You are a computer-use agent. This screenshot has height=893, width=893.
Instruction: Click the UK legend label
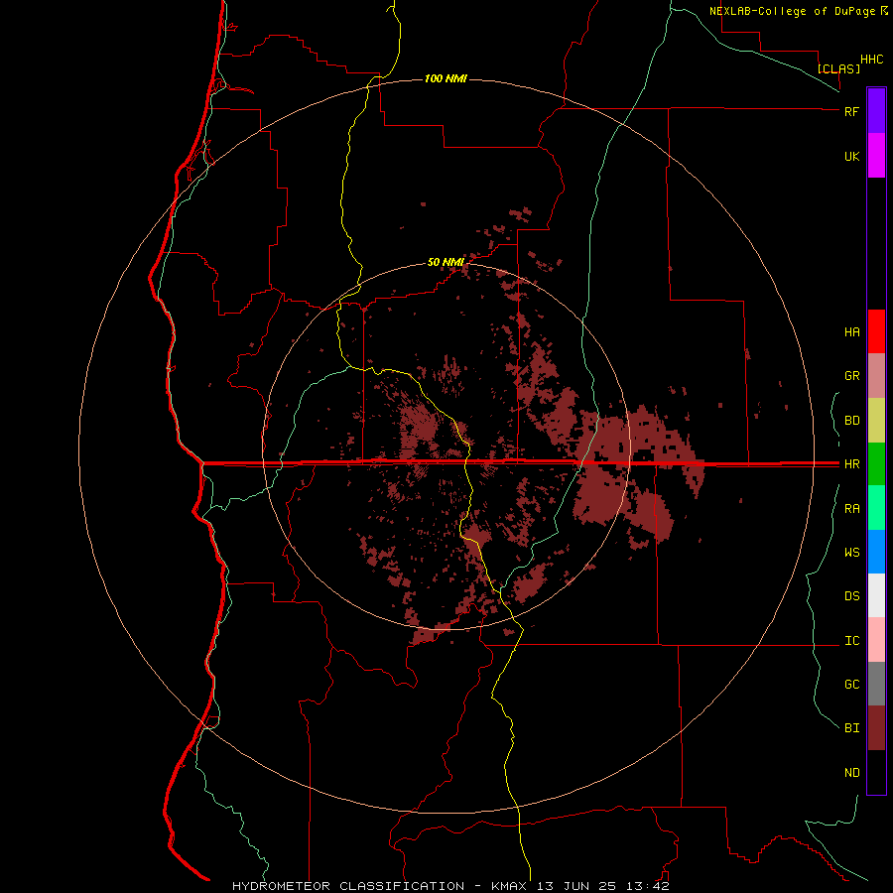point(851,156)
